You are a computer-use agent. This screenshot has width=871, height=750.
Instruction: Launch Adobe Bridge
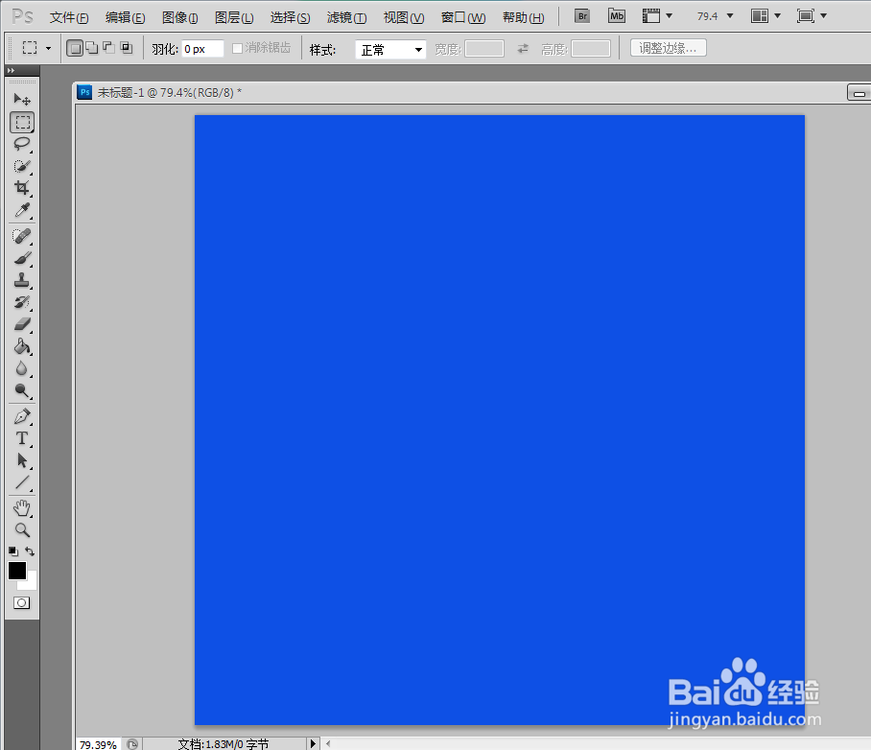click(582, 16)
